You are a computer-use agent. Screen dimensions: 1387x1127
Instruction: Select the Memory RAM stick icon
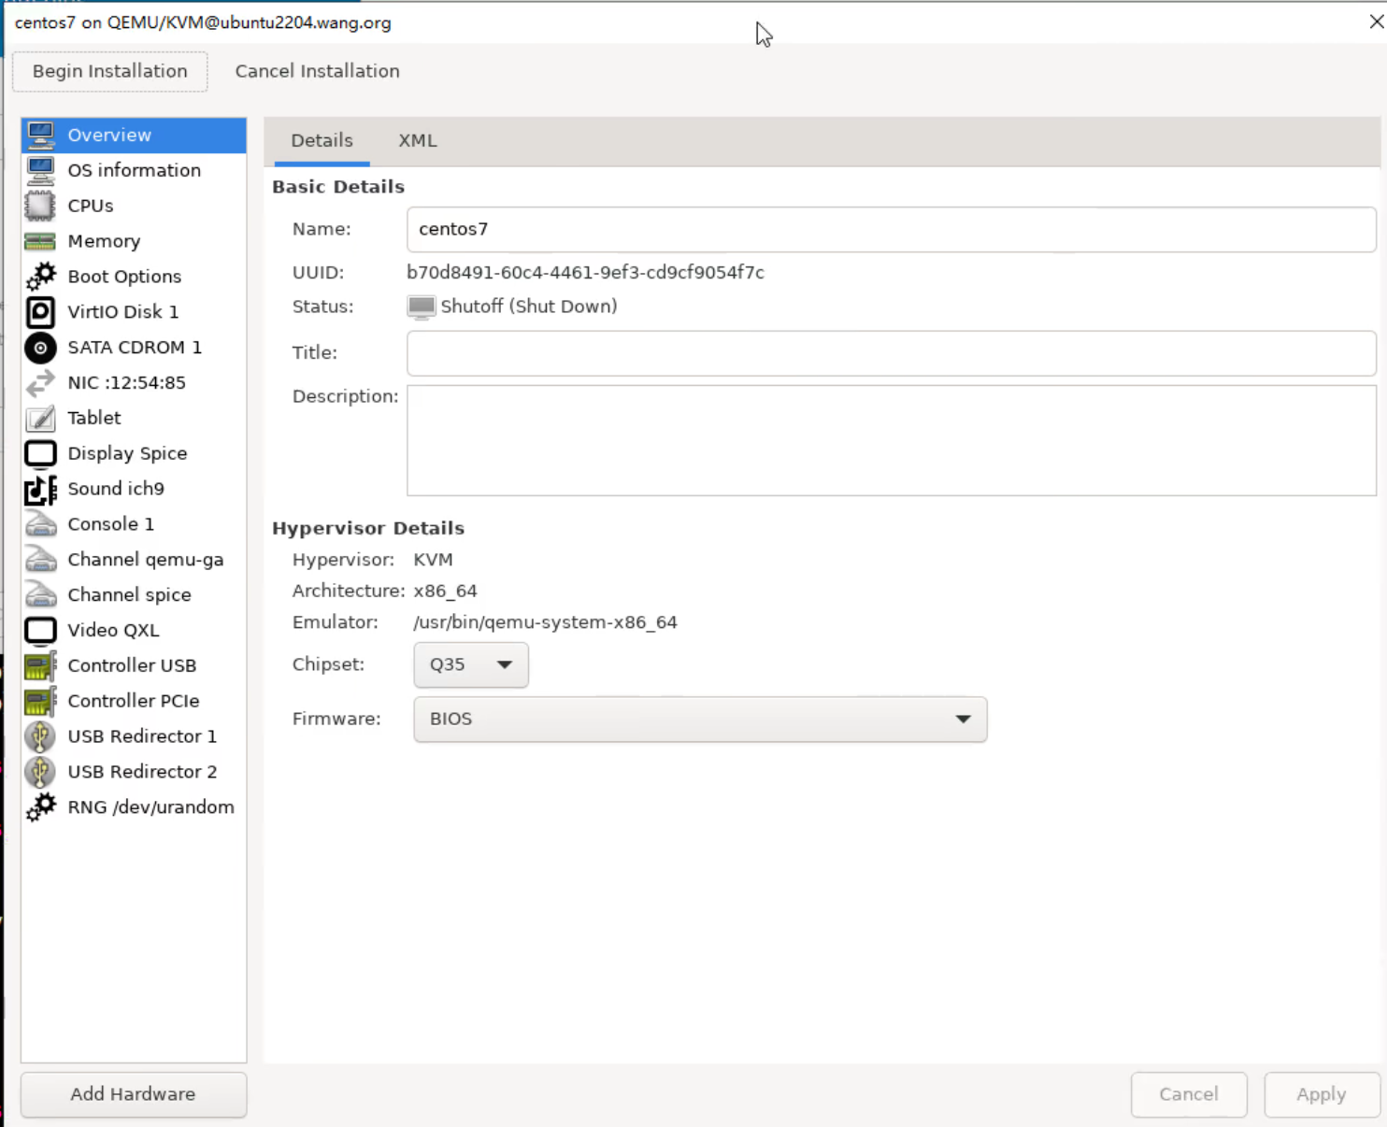point(40,241)
